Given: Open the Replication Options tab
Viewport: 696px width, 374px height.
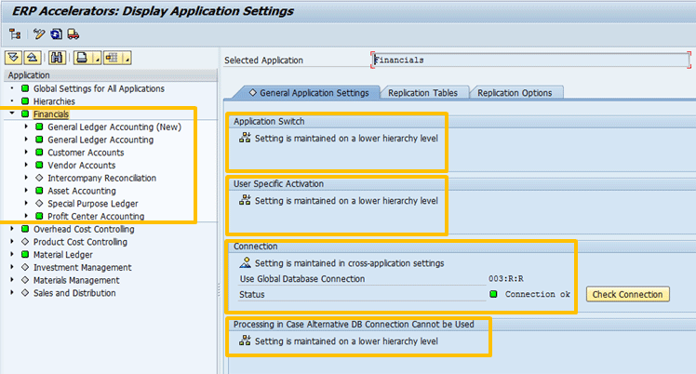Looking at the screenshot, I should tap(515, 93).
